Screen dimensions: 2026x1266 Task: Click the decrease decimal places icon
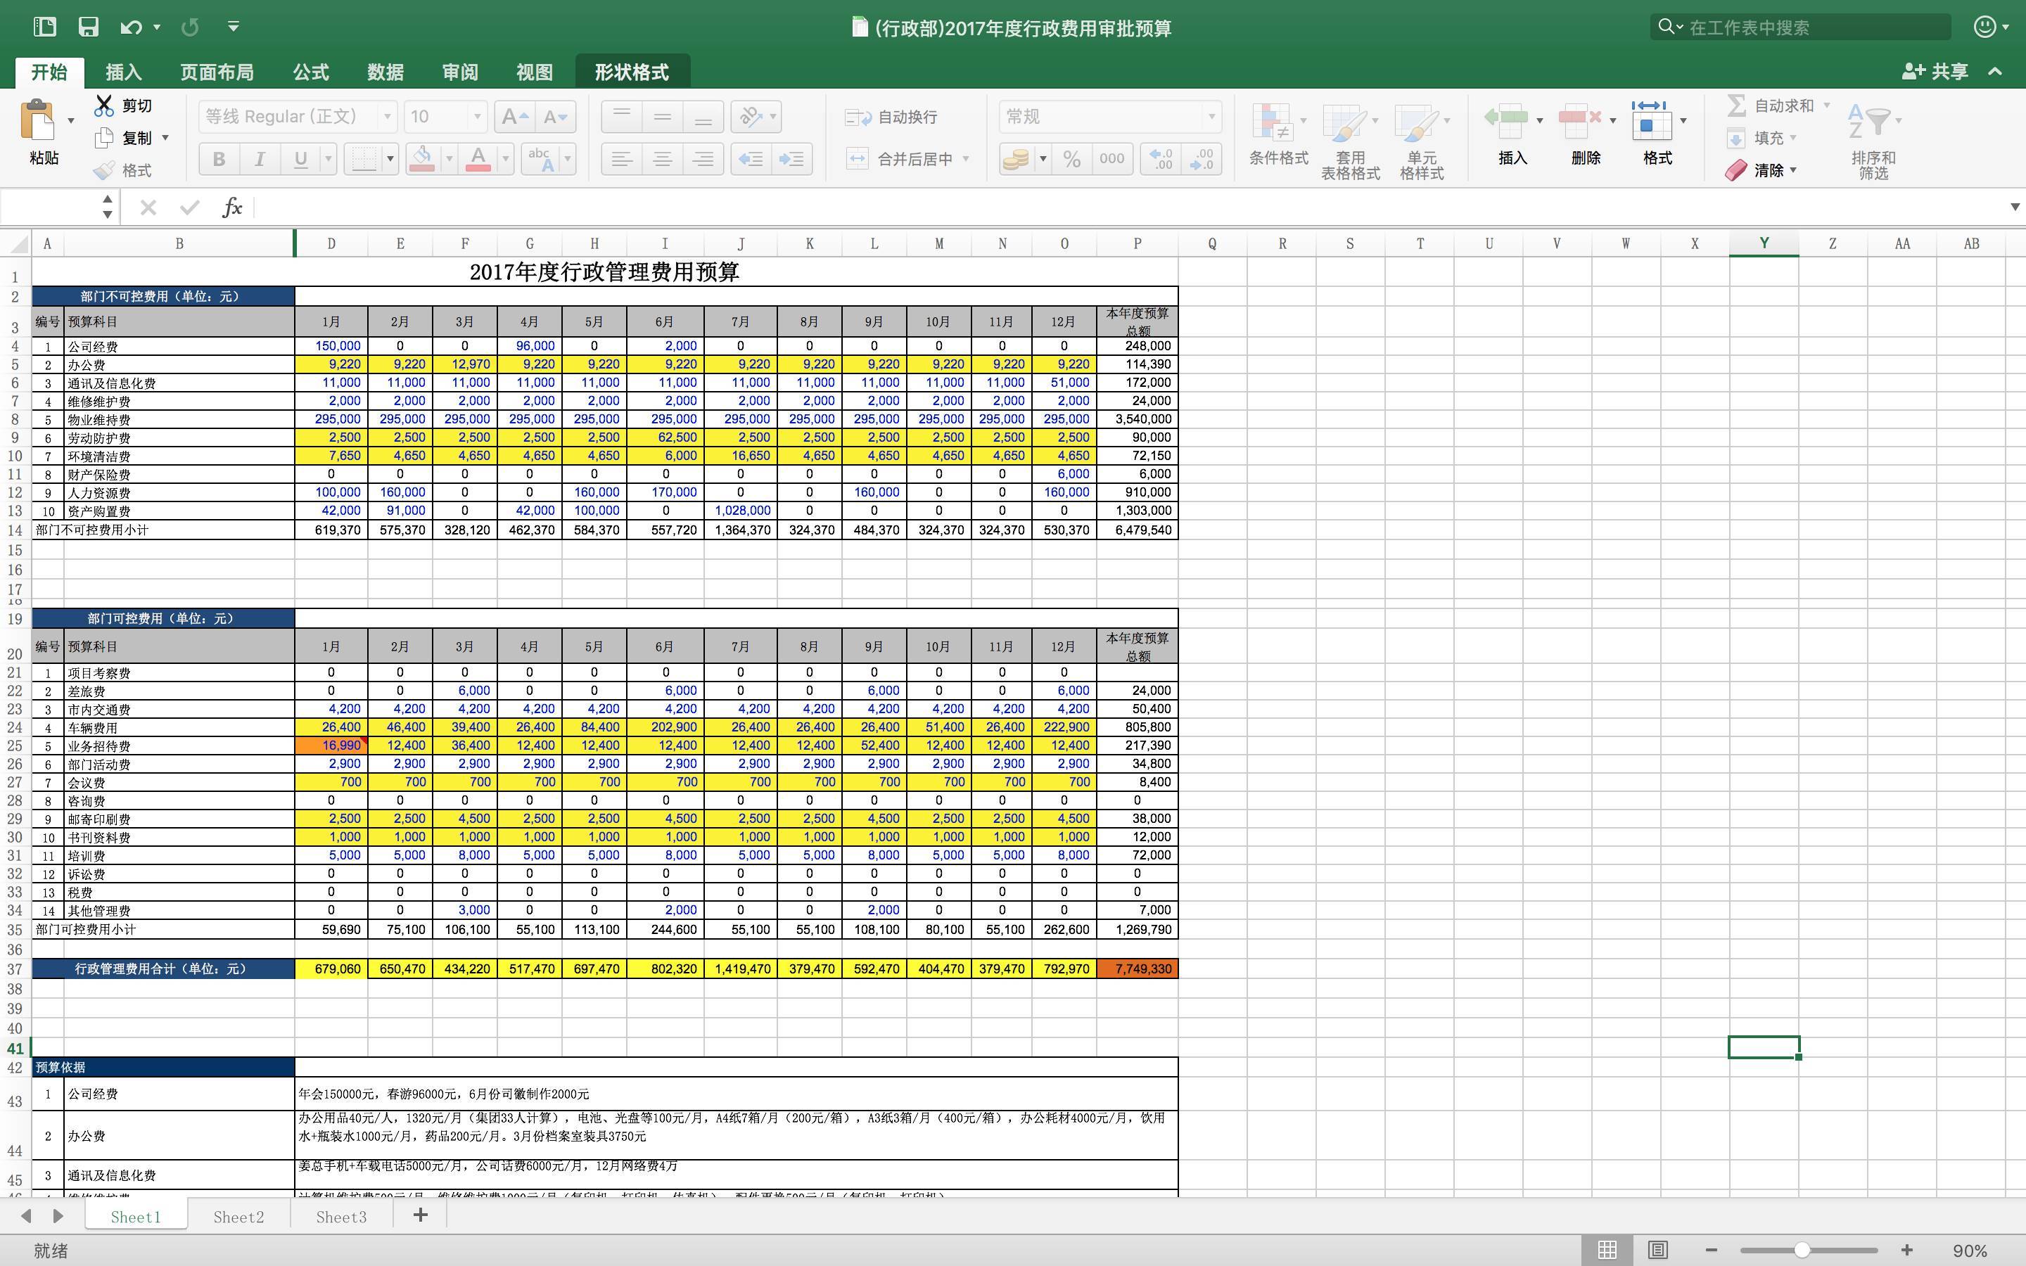pyautogui.click(x=1202, y=158)
